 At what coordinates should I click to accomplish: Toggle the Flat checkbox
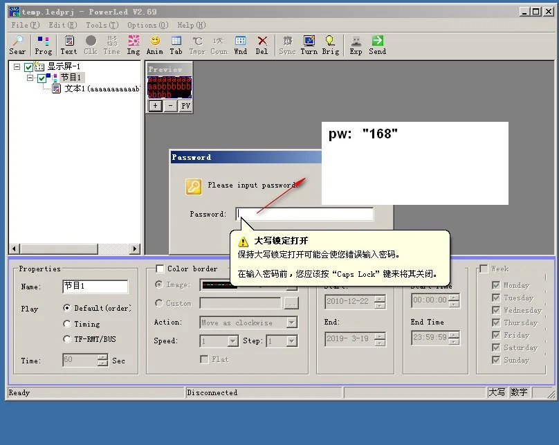tap(204, 359)
